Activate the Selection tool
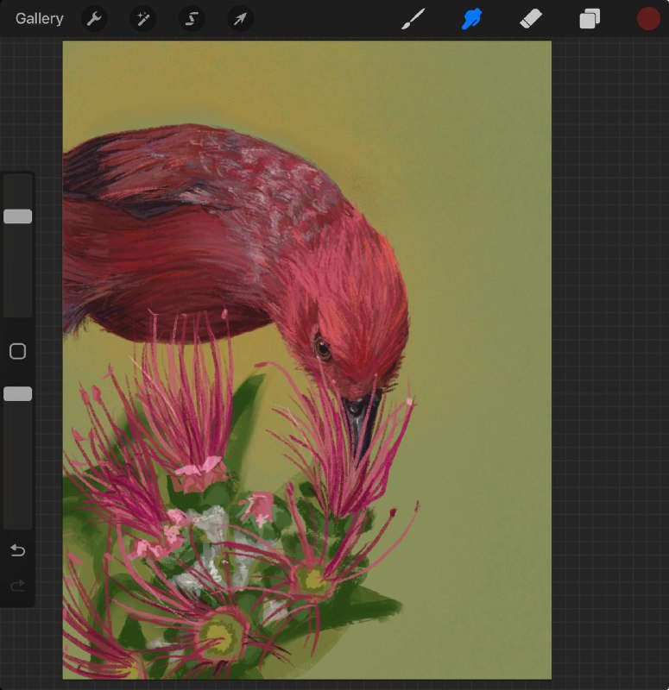The width and height of the screenshot is (669, 690). pos(192,19)
